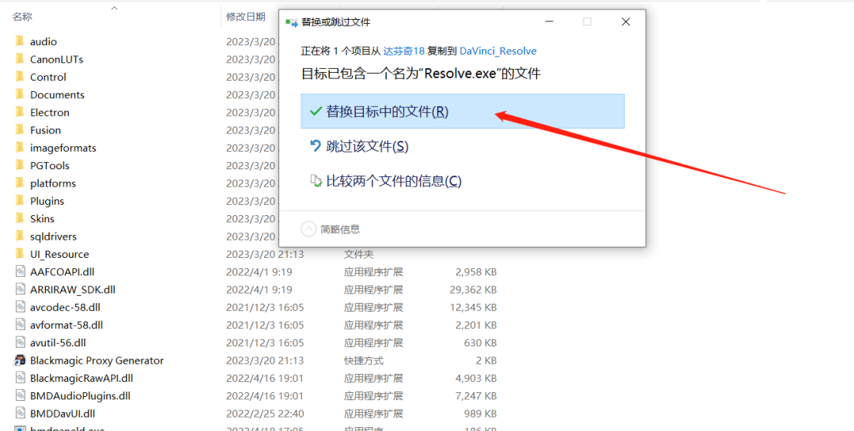854x431 pixels.
Task: Click the Skins folder icon
Action: coord(20,218)
